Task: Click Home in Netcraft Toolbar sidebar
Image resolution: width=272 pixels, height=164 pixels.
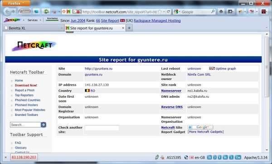Action: 19,81
